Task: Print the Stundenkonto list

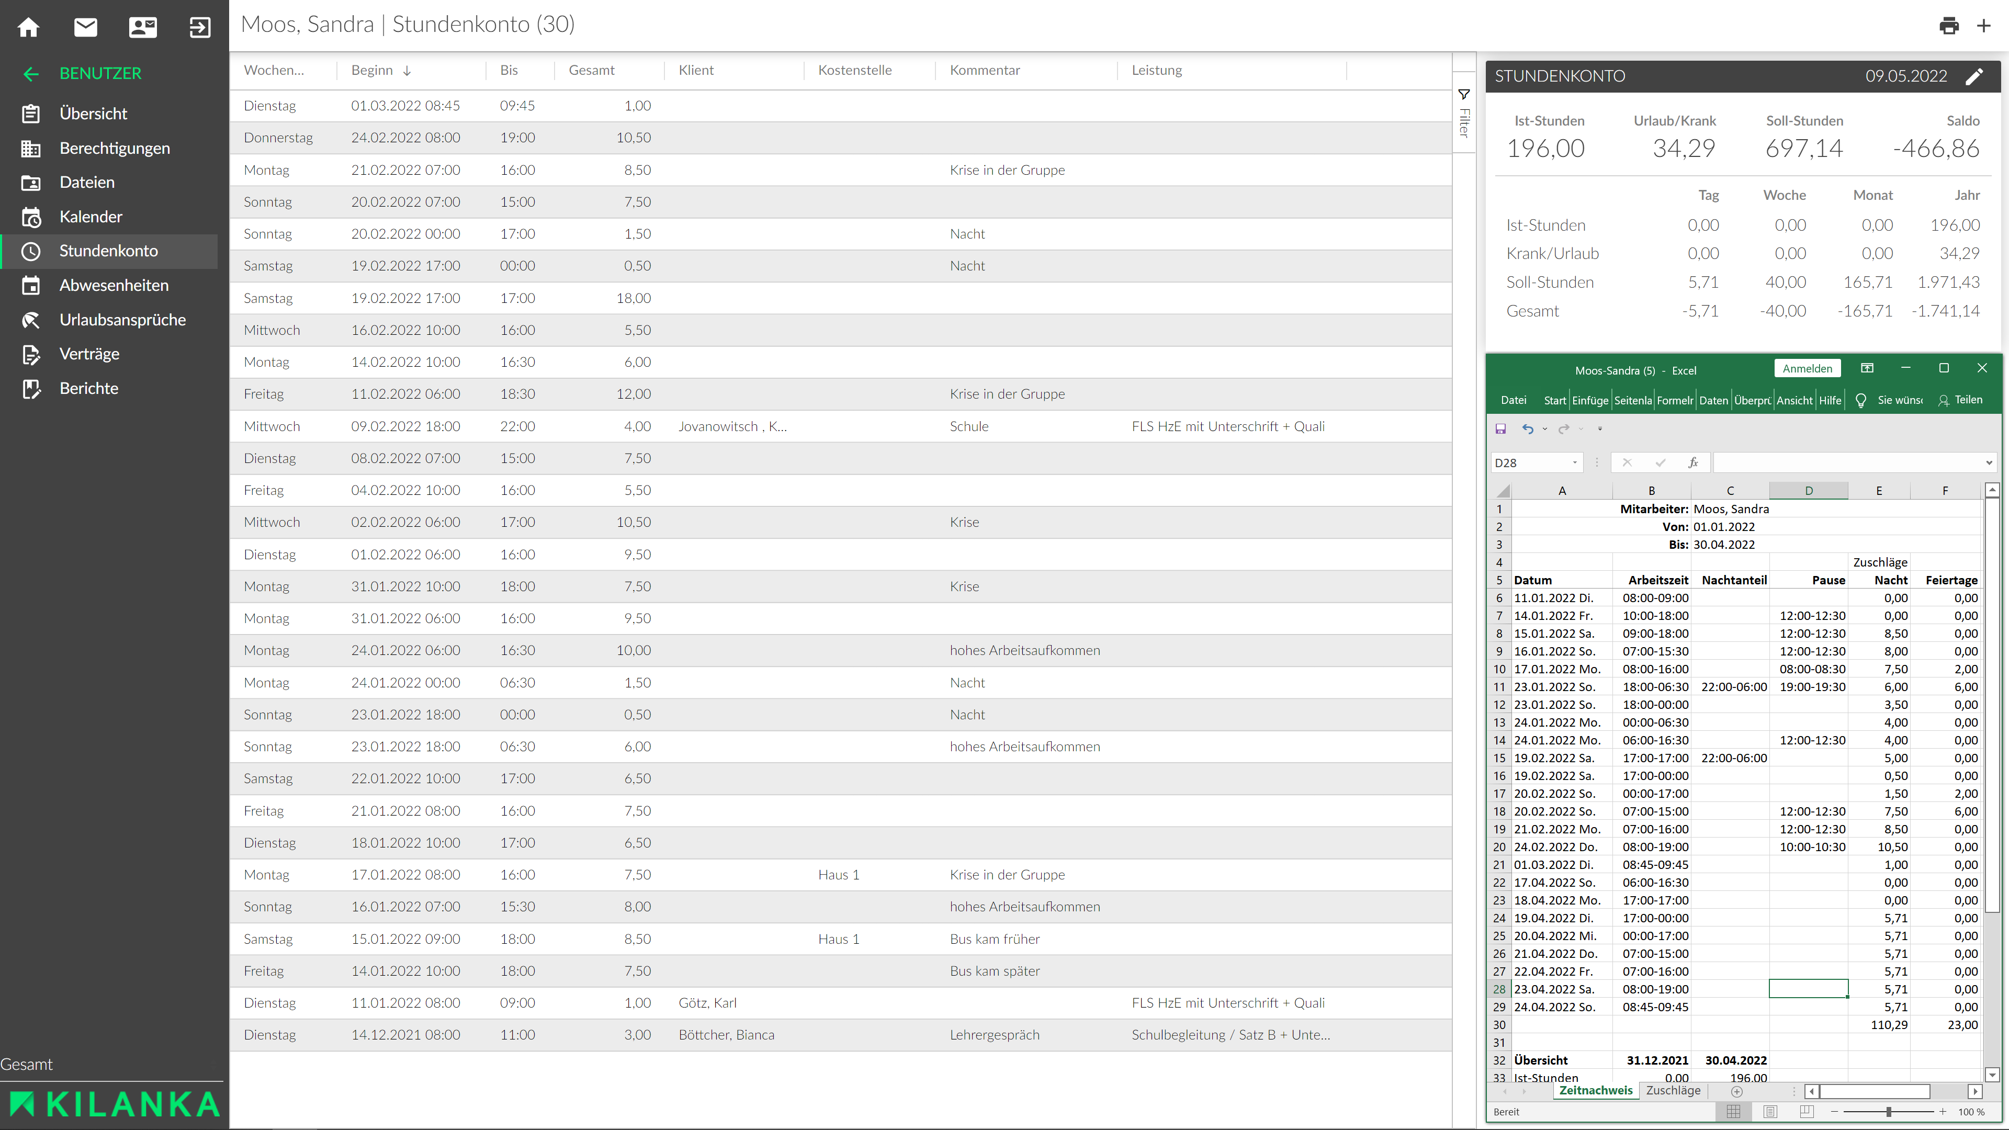Action: click(1948, 26)
